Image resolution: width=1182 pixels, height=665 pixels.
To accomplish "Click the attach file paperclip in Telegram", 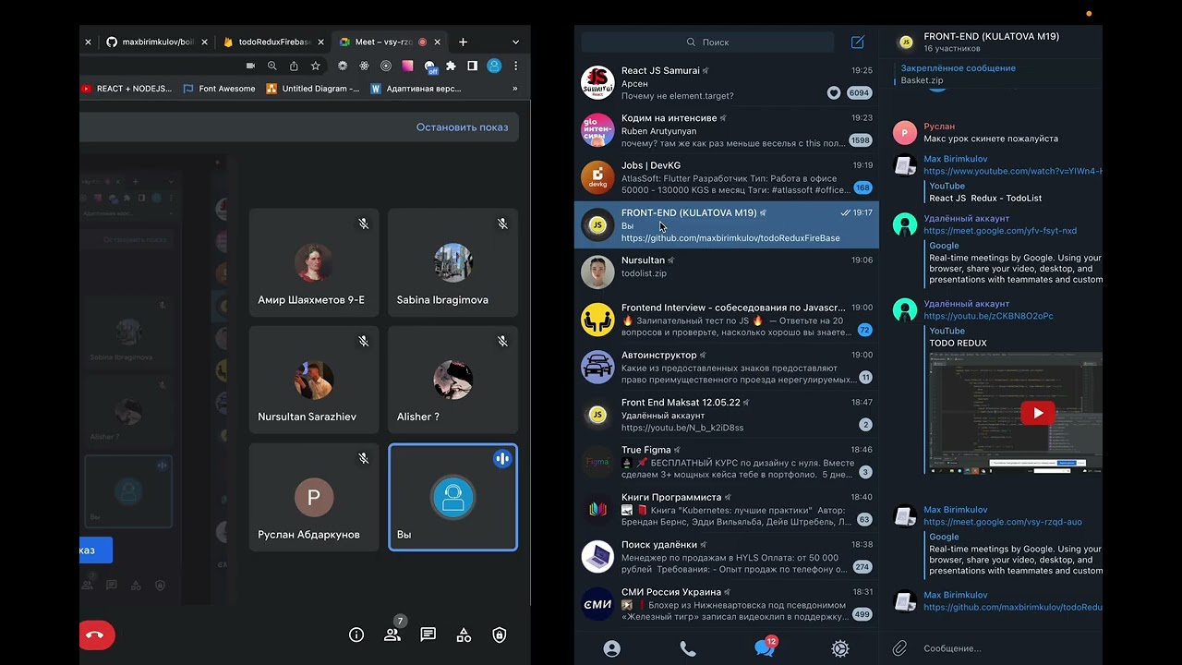I will click(900, 648).
